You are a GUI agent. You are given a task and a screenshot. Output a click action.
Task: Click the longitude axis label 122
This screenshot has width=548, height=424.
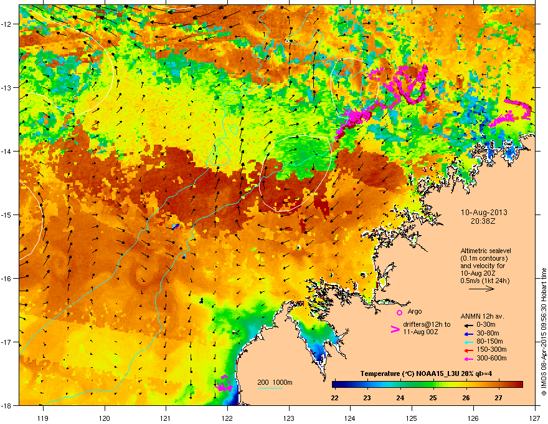tap(227, 418)
